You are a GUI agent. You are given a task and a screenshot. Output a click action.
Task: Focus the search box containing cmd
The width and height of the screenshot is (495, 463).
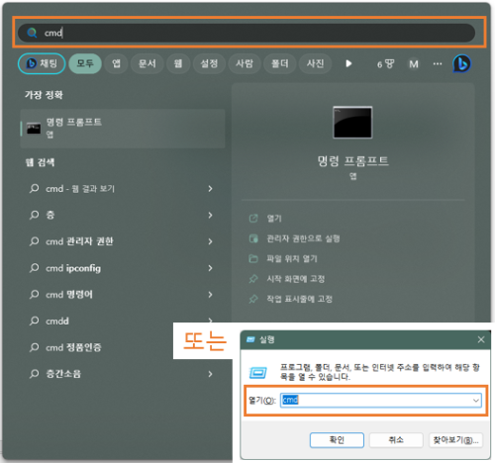(x=247, y=33)
